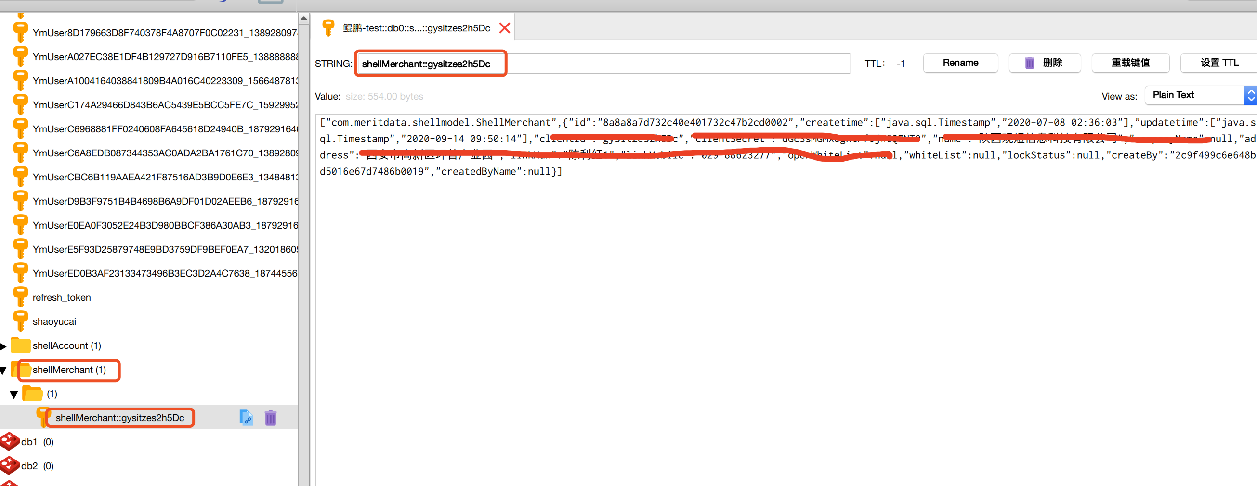Select key YmUser8D179663D8F740378F4A8707F0C02231
This screenshot has width=1257, height=486.
tap(165, 33)
